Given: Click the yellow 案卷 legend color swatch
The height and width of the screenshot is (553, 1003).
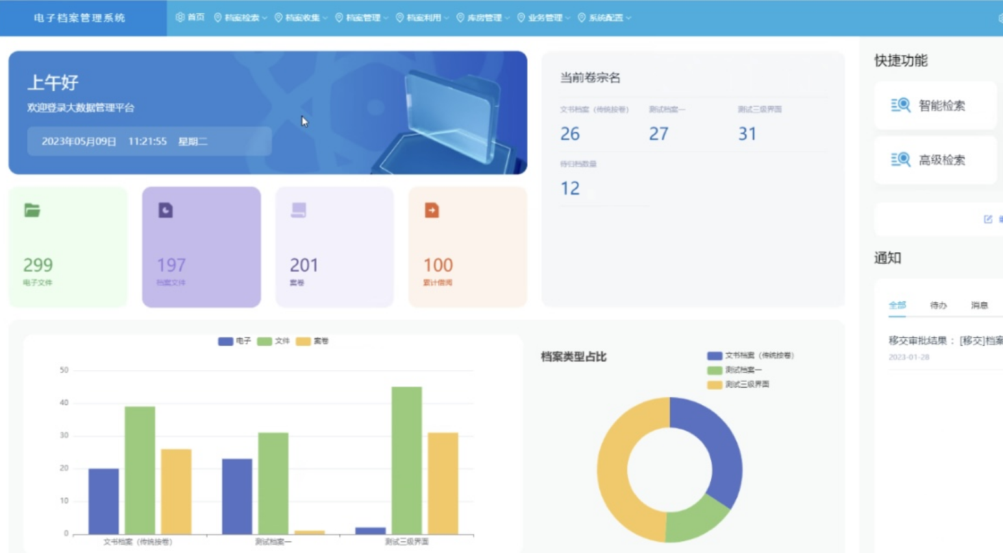Looking at the screenshot, I should [303, 341].
